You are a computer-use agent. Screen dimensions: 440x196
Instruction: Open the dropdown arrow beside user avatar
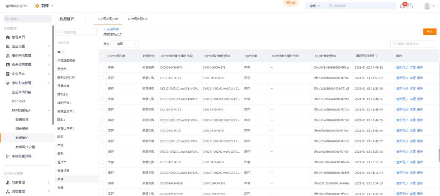435,6
